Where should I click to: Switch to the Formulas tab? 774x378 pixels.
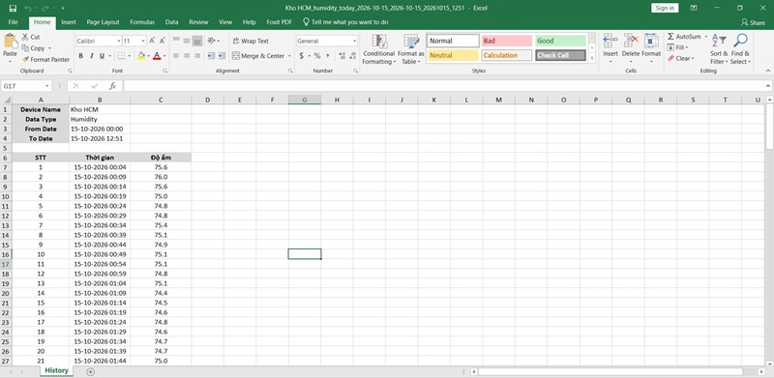pyautogui.click(x=142, y=22)
